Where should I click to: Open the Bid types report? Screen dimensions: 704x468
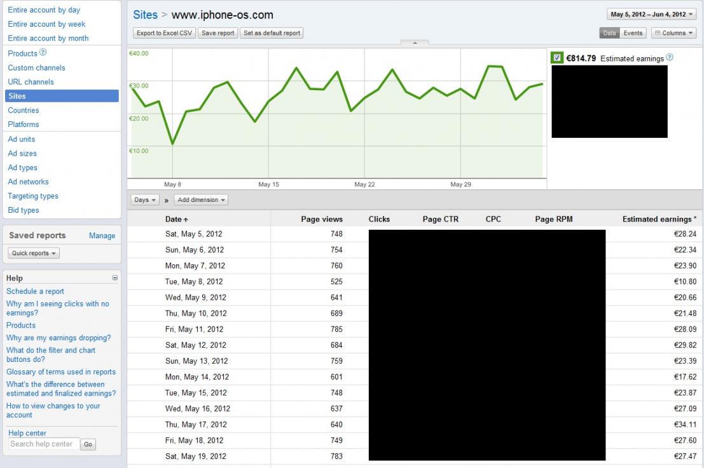pos(24,210)
